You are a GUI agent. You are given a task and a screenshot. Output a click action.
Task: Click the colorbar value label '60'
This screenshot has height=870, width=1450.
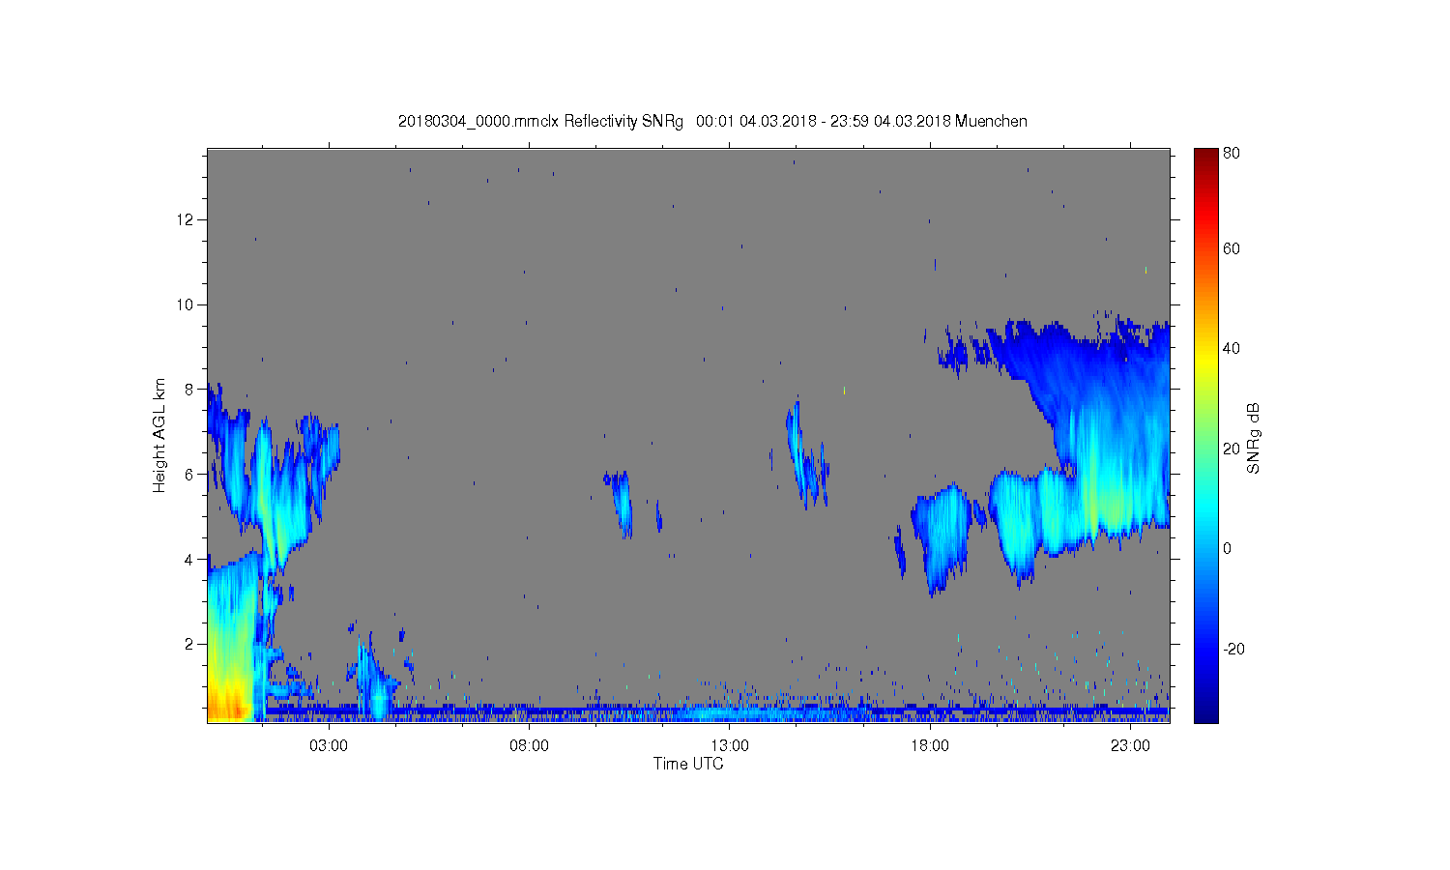pos(1232,248)
